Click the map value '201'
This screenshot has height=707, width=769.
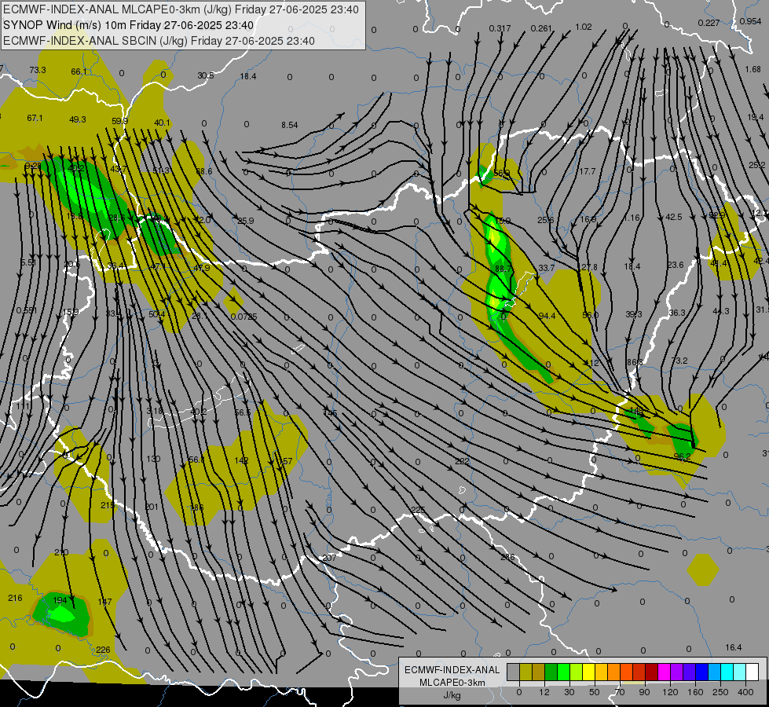[x=152, y=507]
